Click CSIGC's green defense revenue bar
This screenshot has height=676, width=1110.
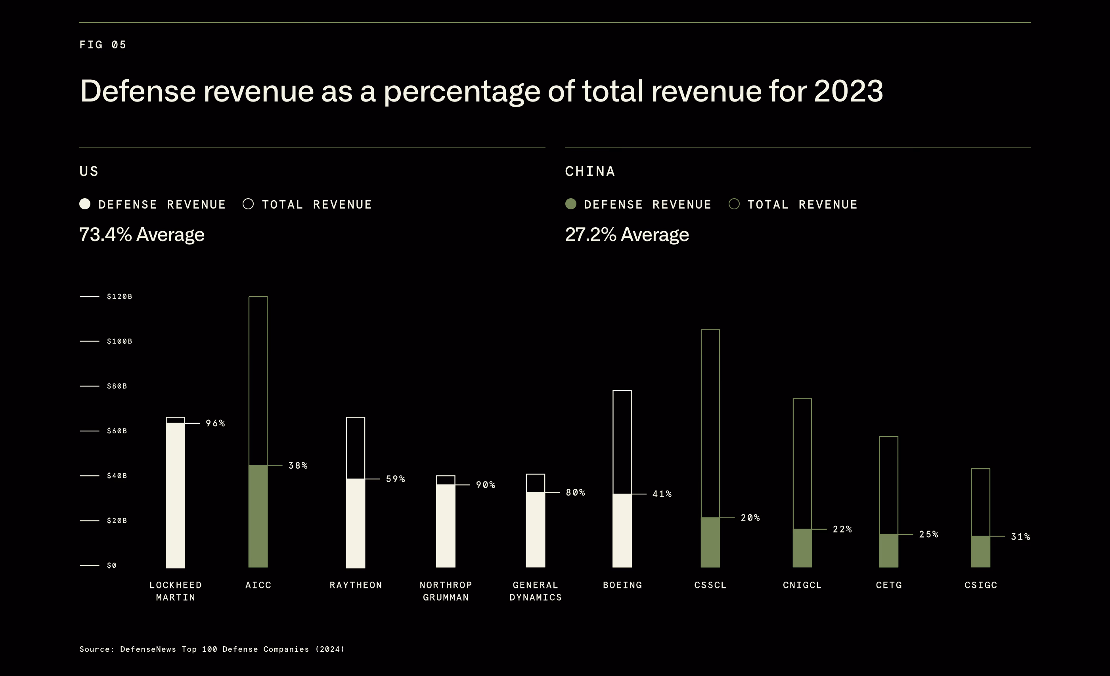(x=981, y=552)
